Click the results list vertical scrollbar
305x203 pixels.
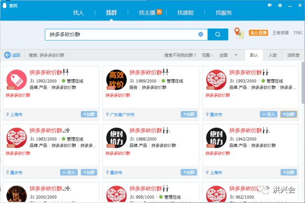pyautogui.click(x=303, y=83)
